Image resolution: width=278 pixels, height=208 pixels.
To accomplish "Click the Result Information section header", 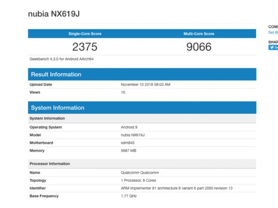I will (x=56, y=75).
